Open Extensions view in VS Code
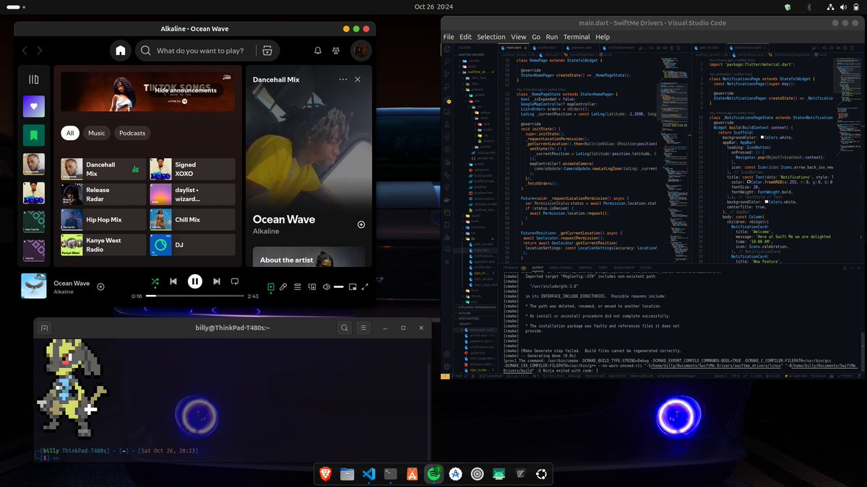 tap(447, 100)
